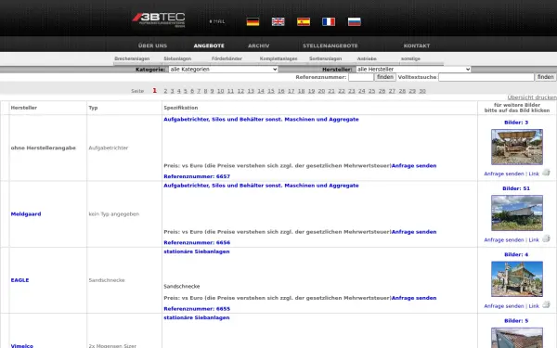
Task: Click the 3BTEC logo
Action: point(159,19)
